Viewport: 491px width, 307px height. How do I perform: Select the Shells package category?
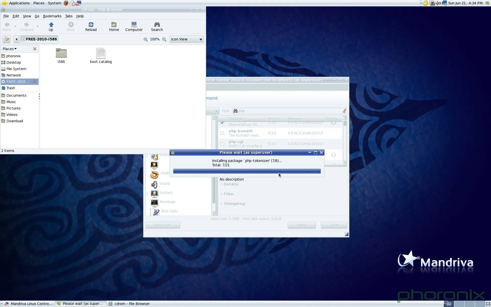tap(165, 173)
